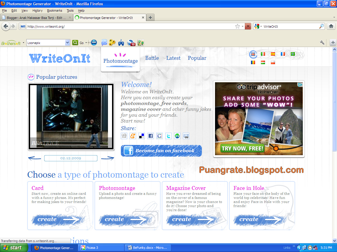This screenshot has height=252, width=337.
Task: Open the History menu
Action: [x=37, y=10]
